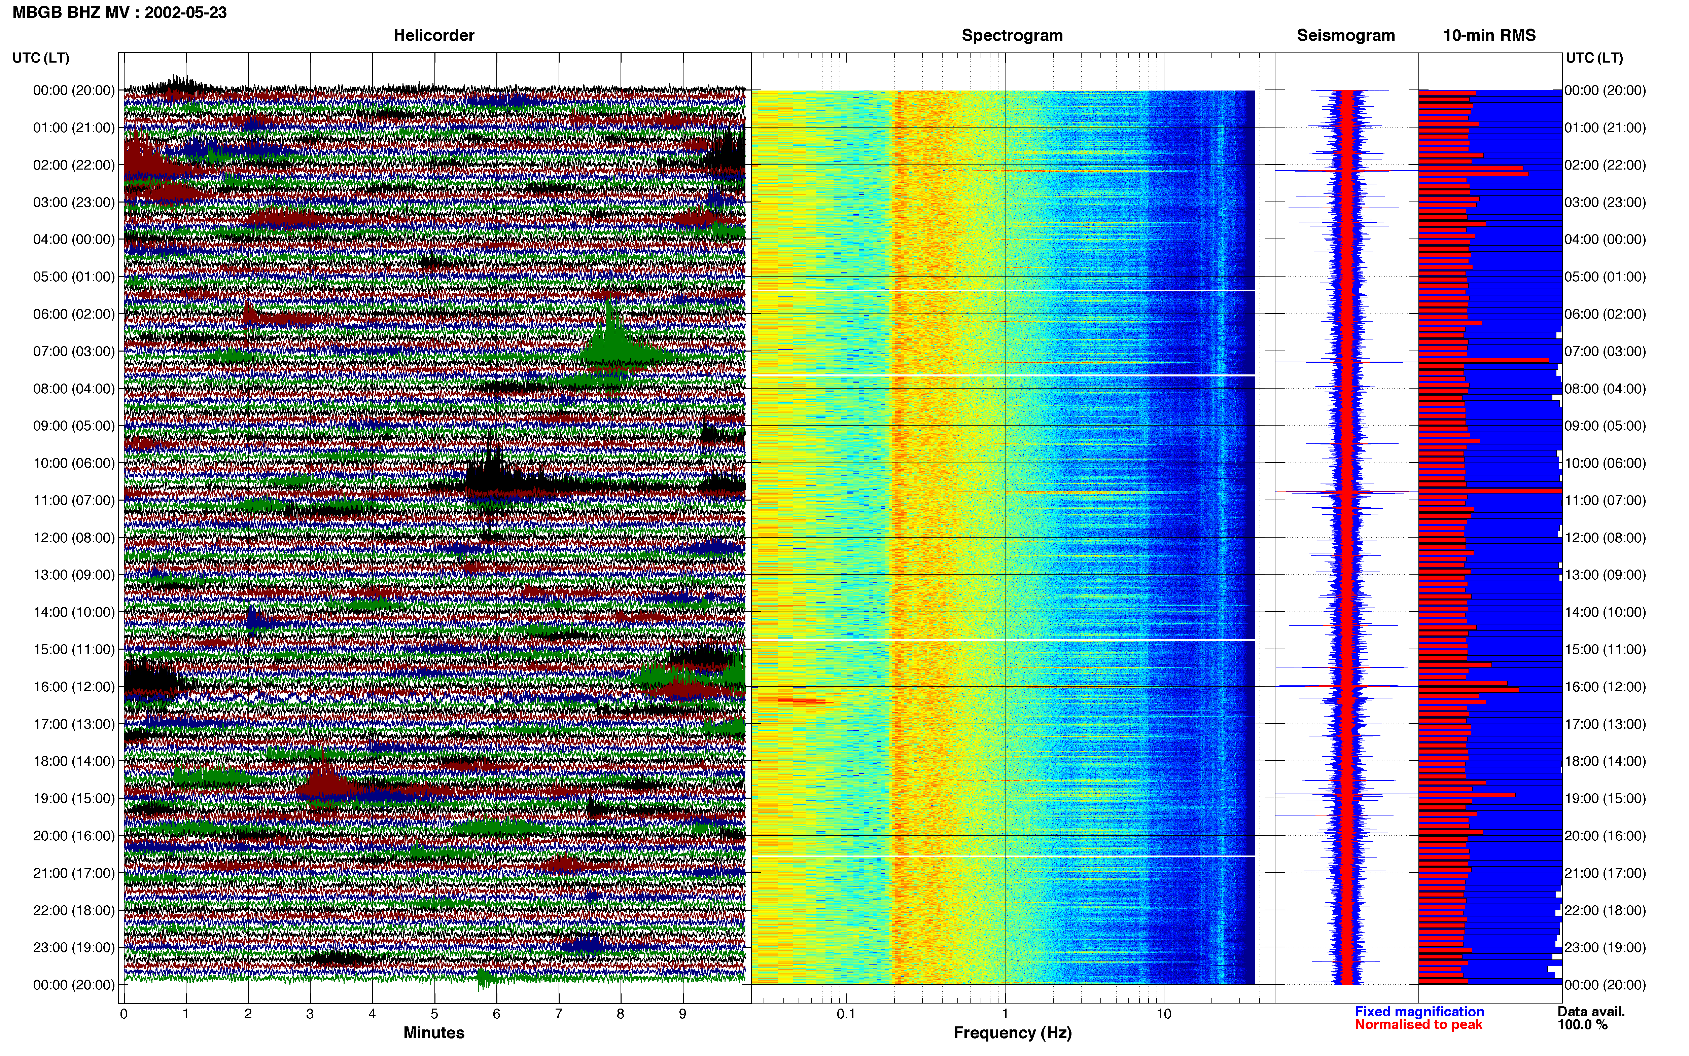
Task: Click the UTC (LT) label beside the RMS panel
Action: tap(1595, 58)
